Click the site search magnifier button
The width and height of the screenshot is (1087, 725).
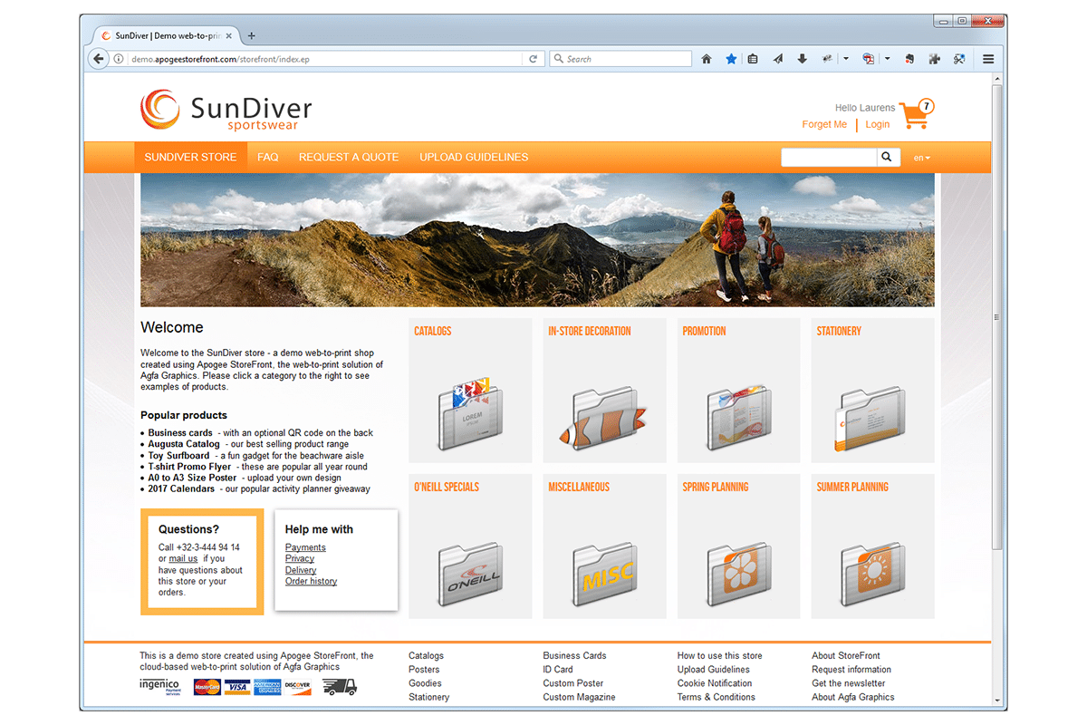pyautogui.click(x=888, y=157)
